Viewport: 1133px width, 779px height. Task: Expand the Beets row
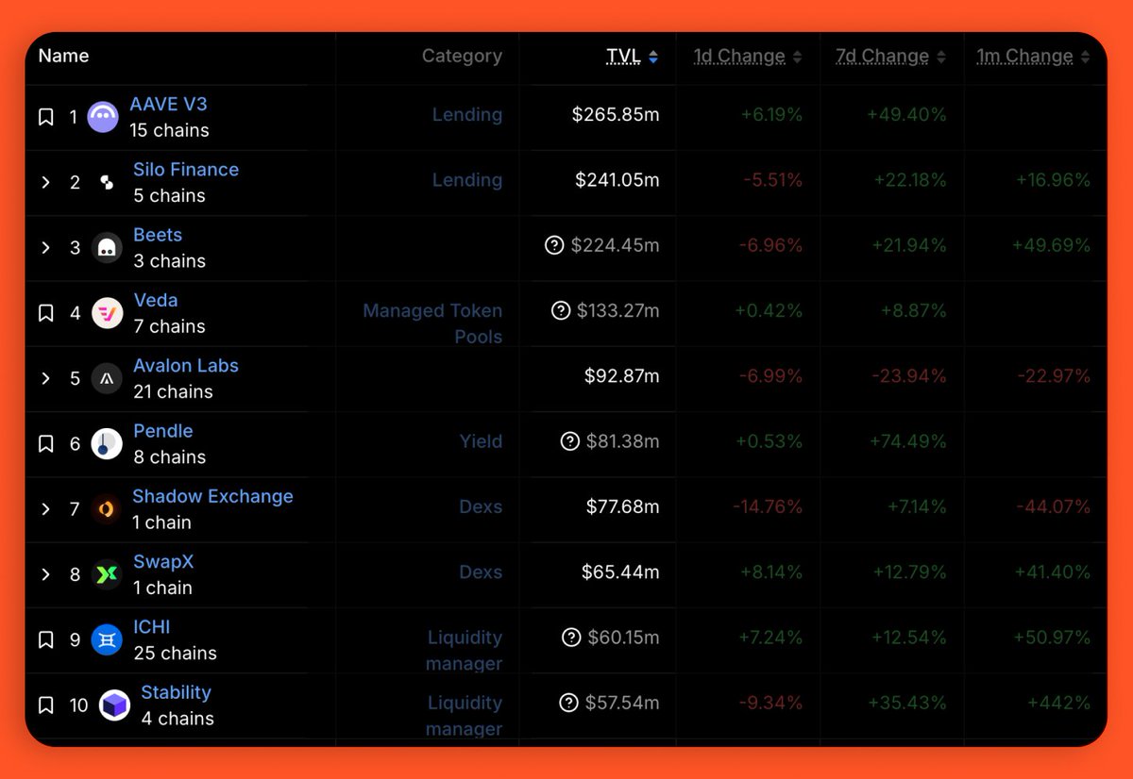tap(45, 247)
